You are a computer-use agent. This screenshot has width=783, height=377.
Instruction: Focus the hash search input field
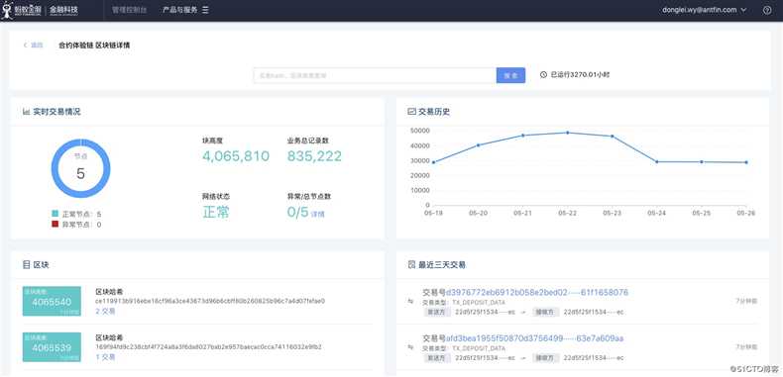pos(375,75)
